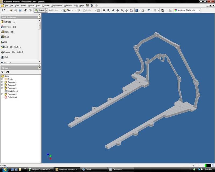Open the Tools menu
Image resolution: width=215 pixels, height=172 pixels.
[38, 5]
